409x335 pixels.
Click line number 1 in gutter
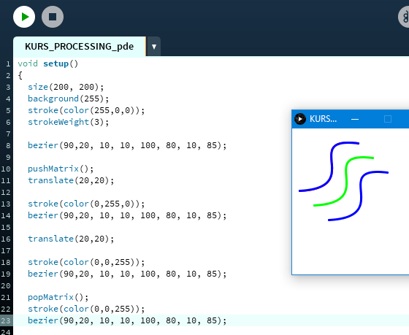coord(8,64)
